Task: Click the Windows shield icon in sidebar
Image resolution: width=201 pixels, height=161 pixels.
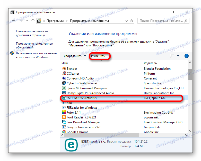Action: (x=12, y=53)
